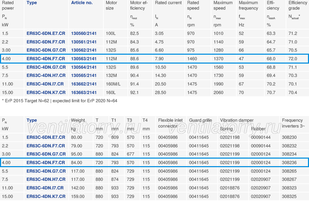Open article number 130565/2141
309x201 pixels.
tap(84, 75)
